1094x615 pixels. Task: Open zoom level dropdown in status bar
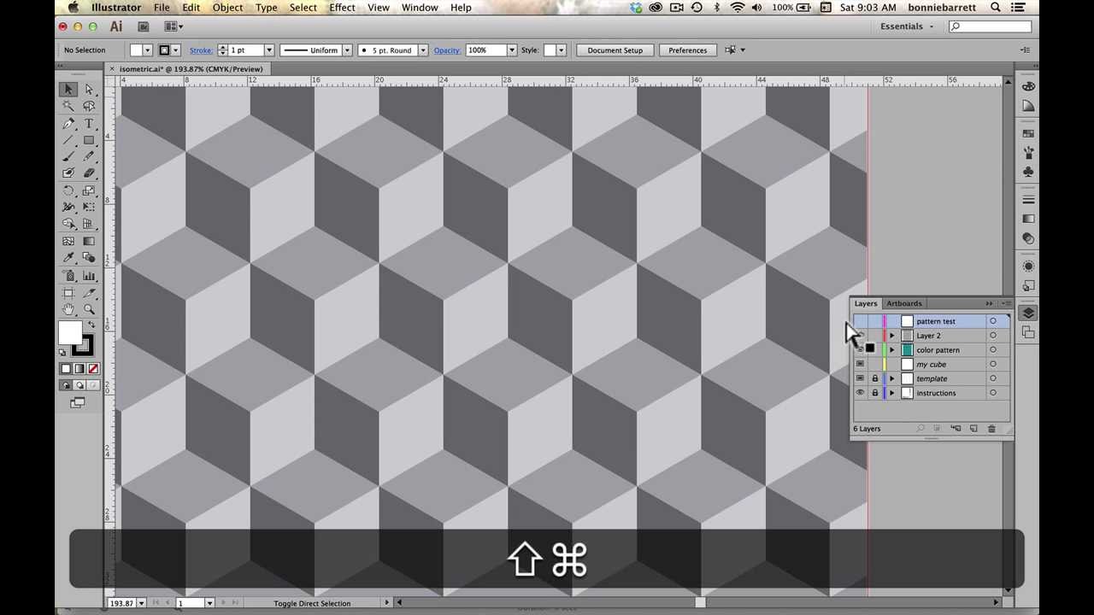pos(140,603)
